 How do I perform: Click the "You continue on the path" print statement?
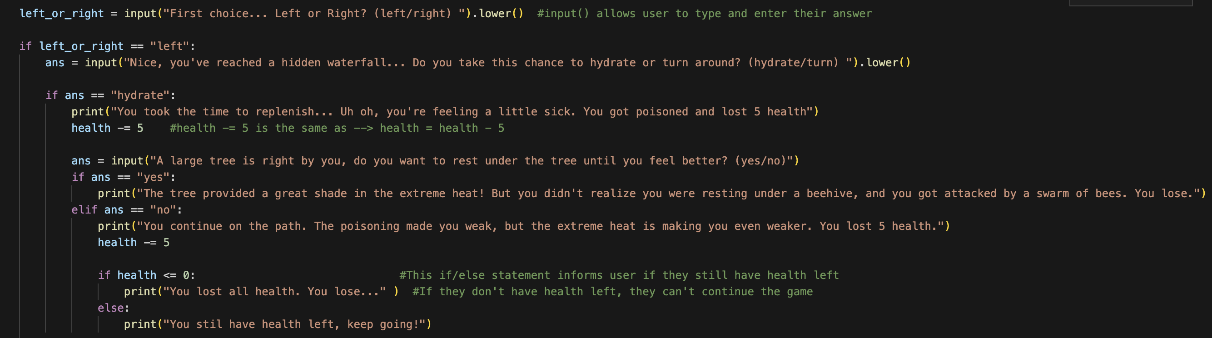[524, 226]
